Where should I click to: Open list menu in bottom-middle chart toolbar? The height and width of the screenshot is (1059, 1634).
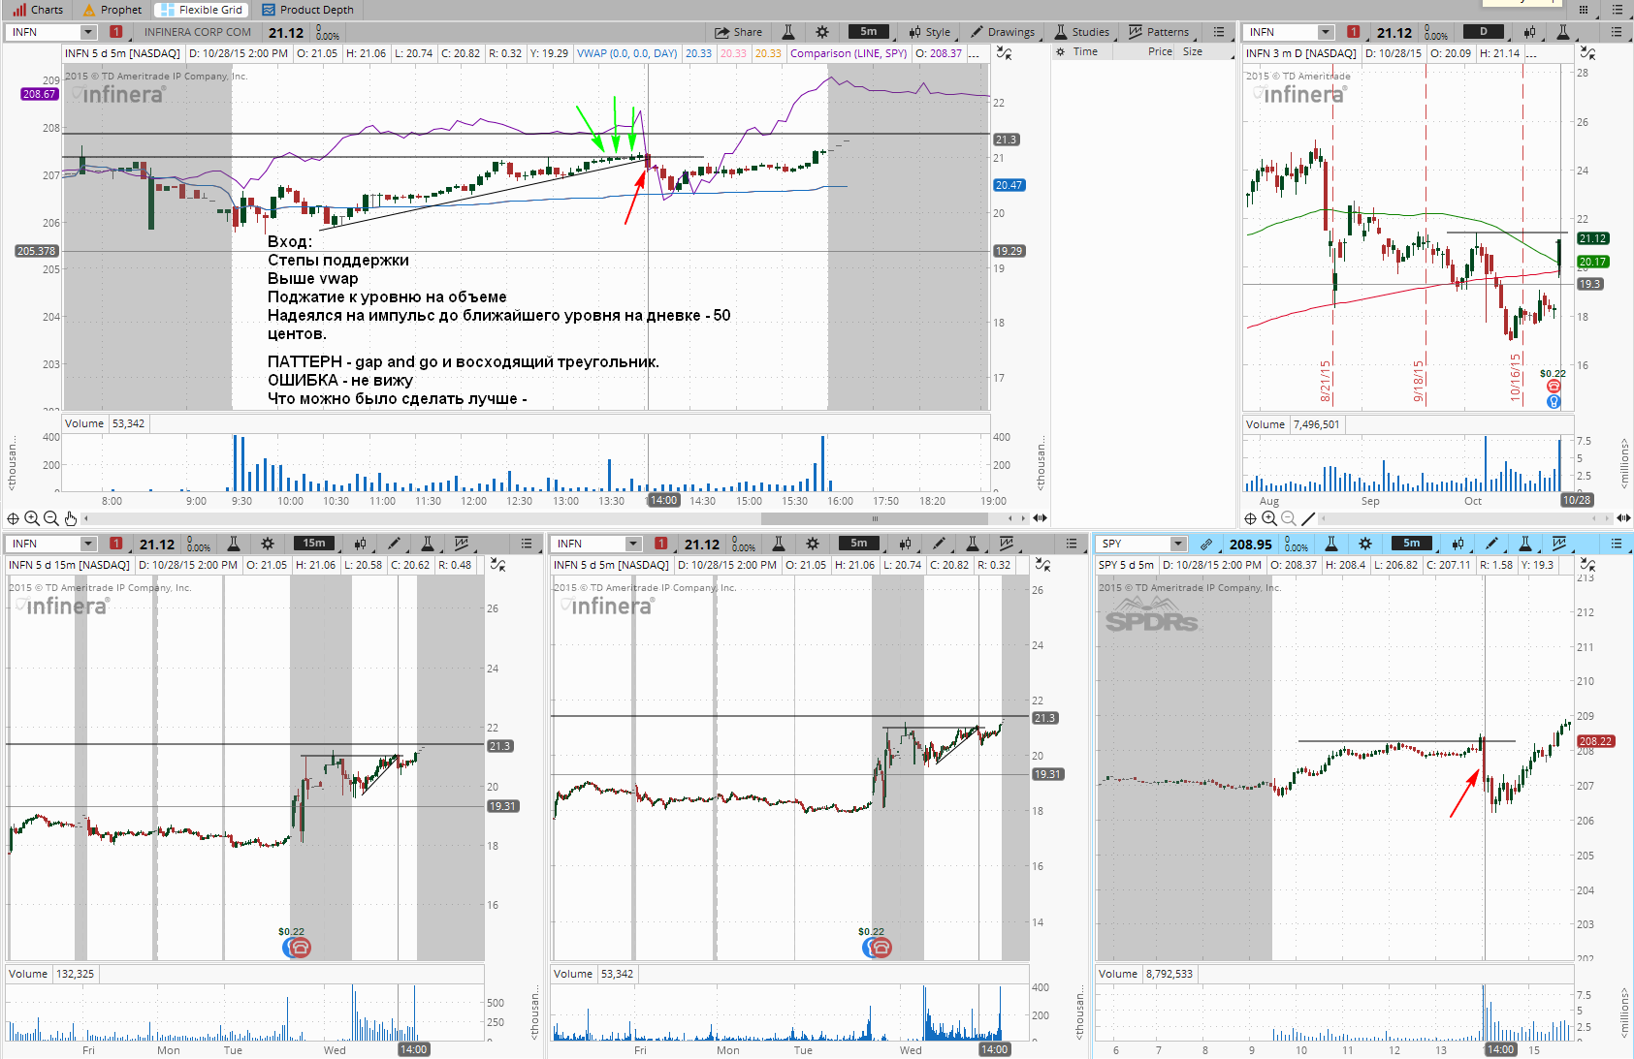tap(1072, 544)
